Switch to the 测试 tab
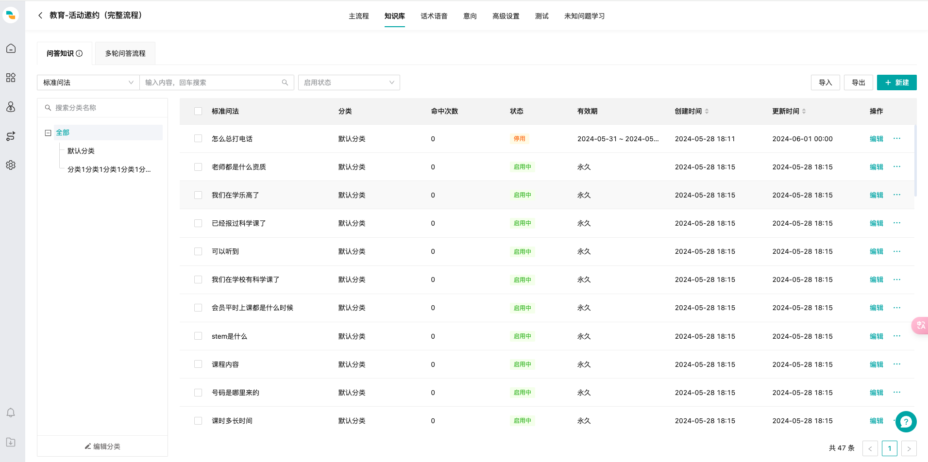 point(542,16)
